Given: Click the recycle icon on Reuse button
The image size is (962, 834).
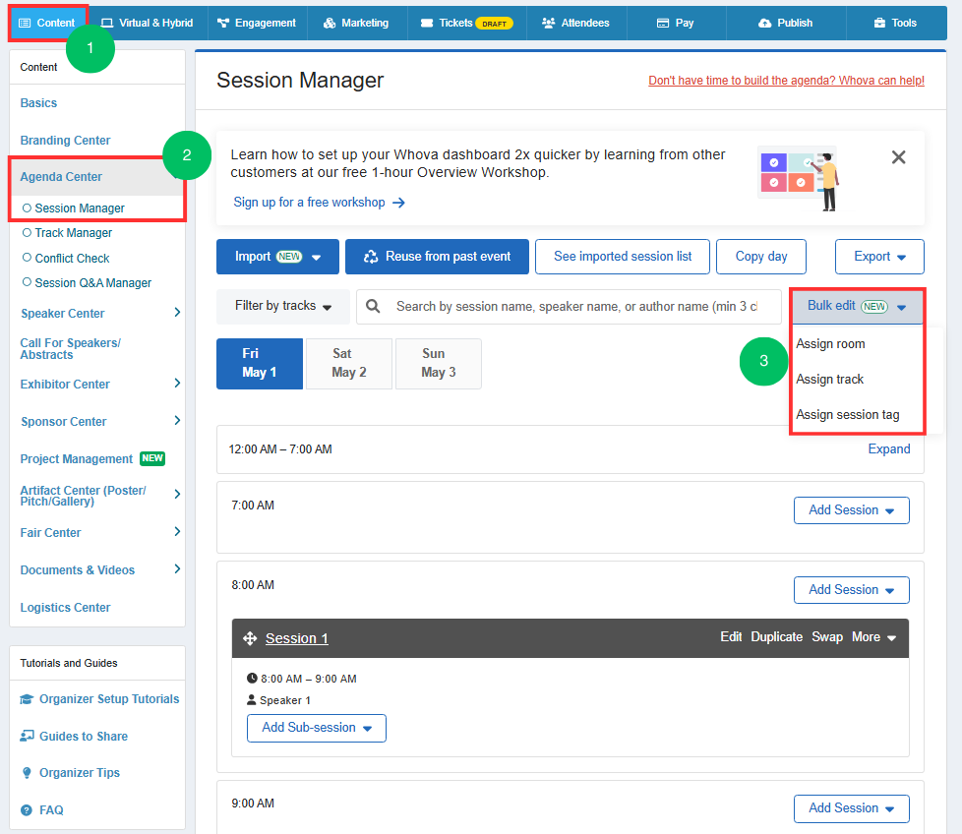Looking at the screenshot, I should coord(371,257).
